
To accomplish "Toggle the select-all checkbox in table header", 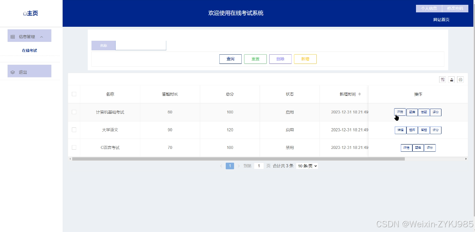I will click(74, 94).
